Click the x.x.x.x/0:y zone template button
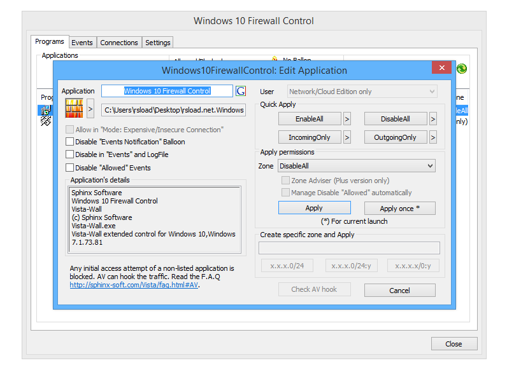The image size is (507, 384). click(413, 266)
